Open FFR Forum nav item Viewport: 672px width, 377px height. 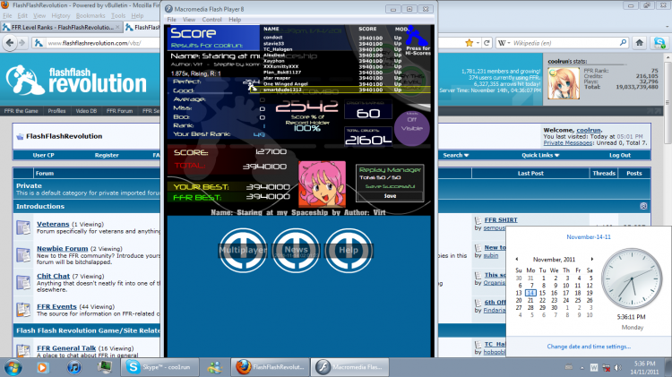(119, 111)
